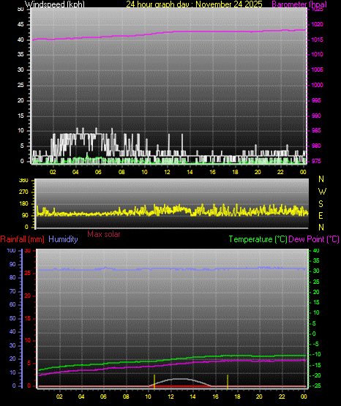Click the compass letter E on wind direction chart
Viewport: 341px width, 406px height.
tap(321, 215)
